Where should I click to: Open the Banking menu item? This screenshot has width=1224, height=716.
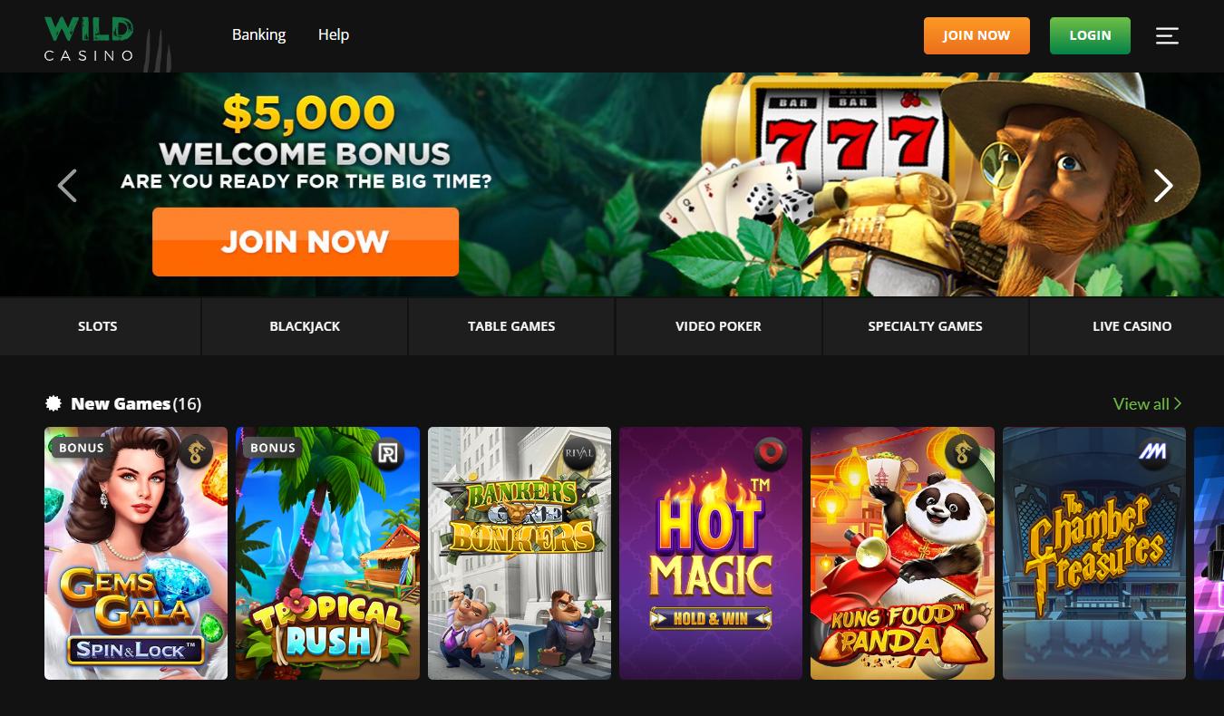[258, 34]
